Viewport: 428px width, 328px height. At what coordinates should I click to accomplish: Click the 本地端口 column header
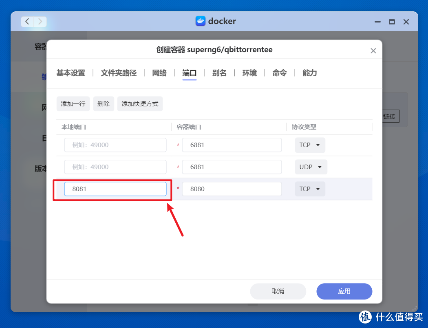coord(74,127)
